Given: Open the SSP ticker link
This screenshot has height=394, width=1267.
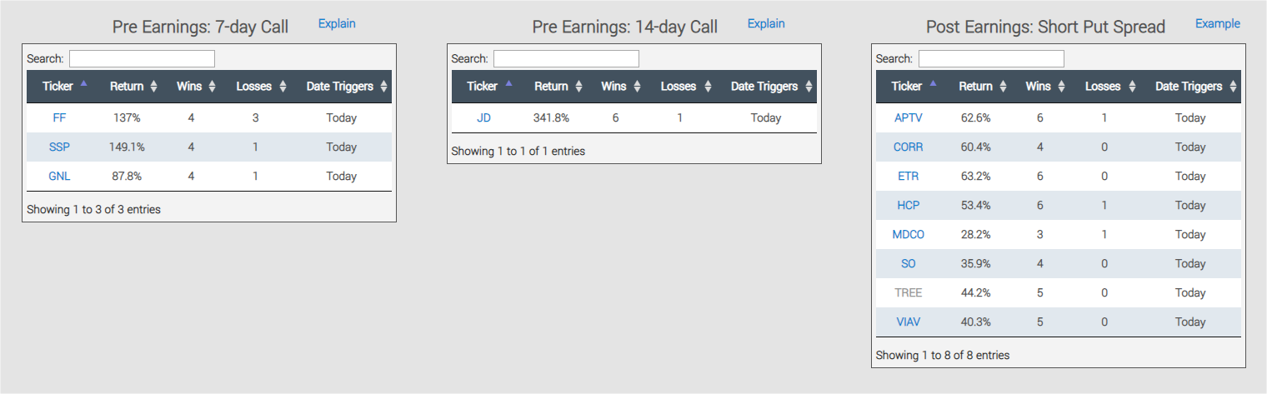Looking at the screenshot, I should (x=59, y=147).
